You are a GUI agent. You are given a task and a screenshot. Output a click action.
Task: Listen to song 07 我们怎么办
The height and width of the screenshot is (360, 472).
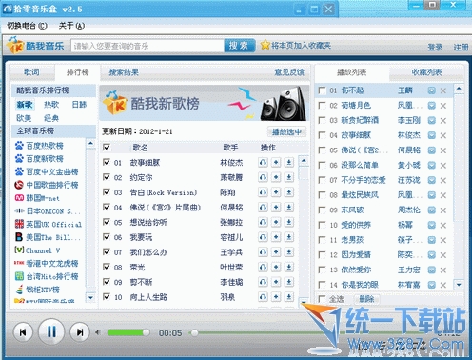click(263, 252)
